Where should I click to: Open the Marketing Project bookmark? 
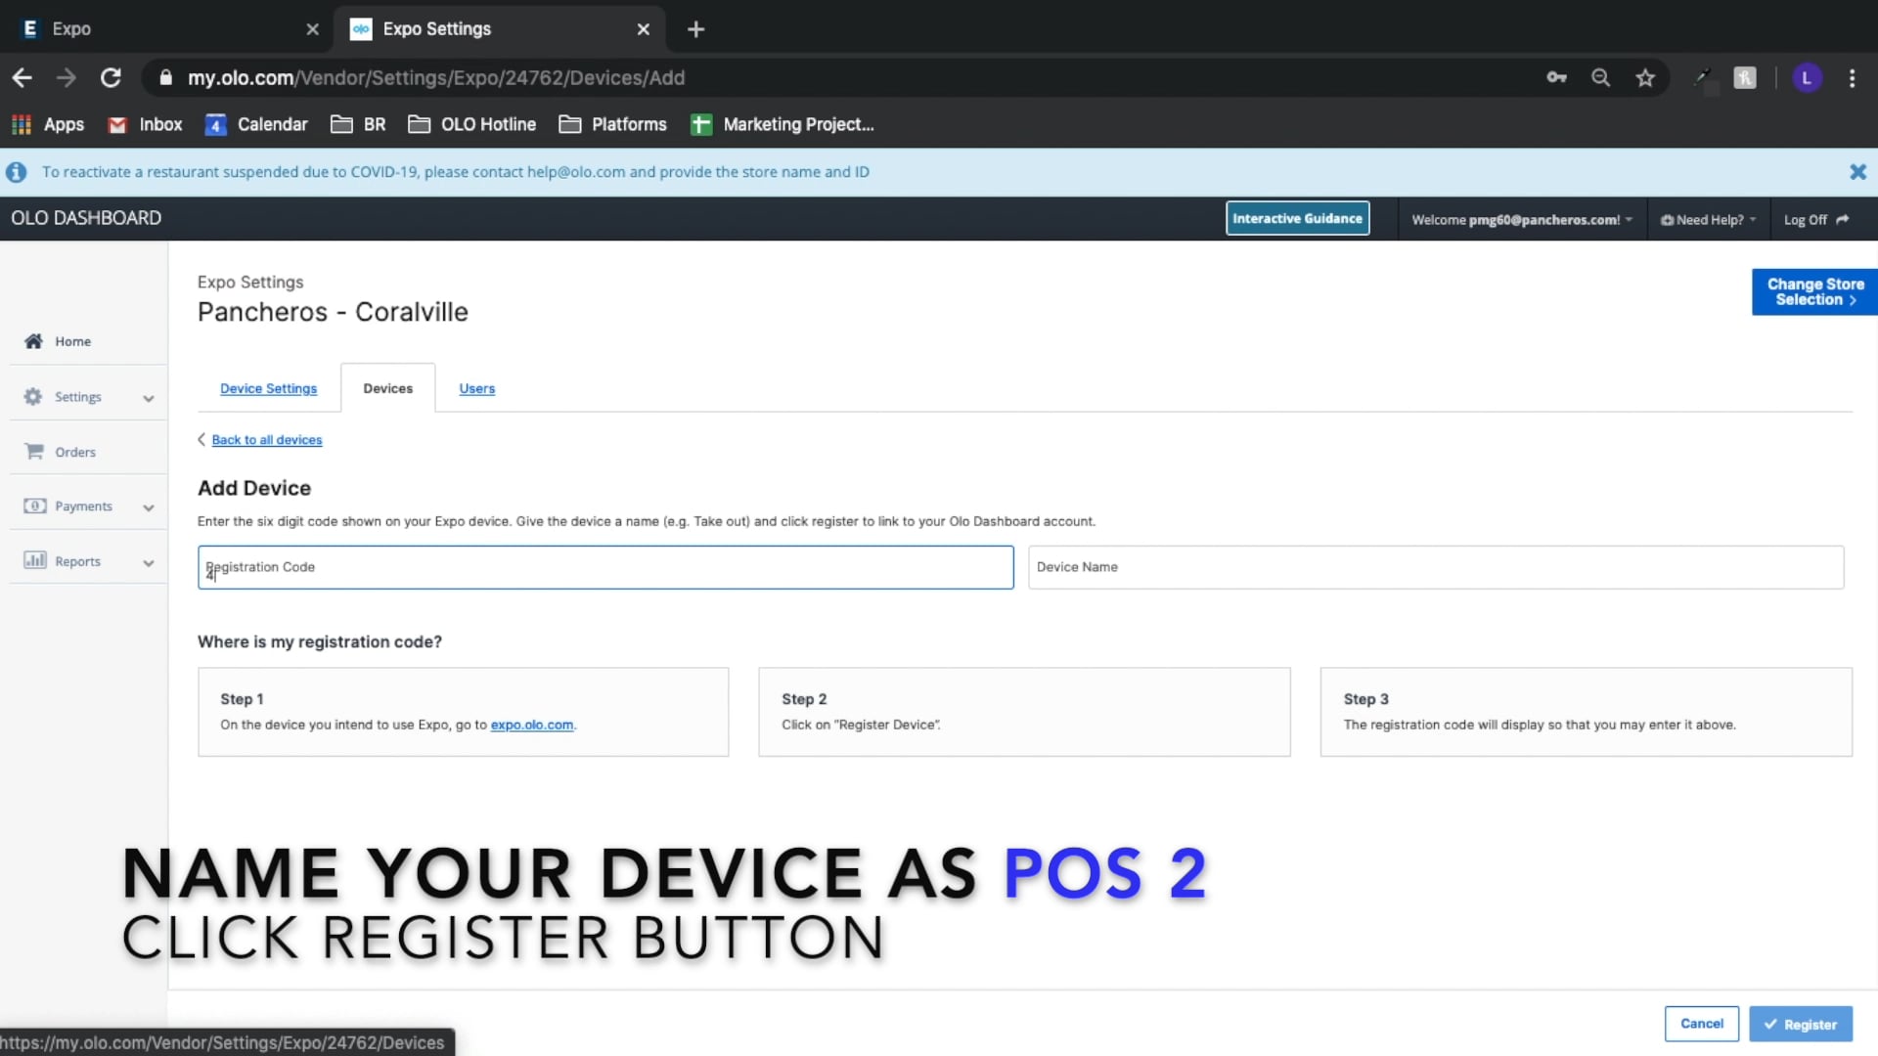782,125
